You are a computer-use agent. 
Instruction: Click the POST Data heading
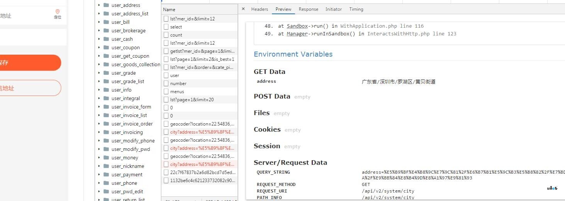tap(272, 96)
